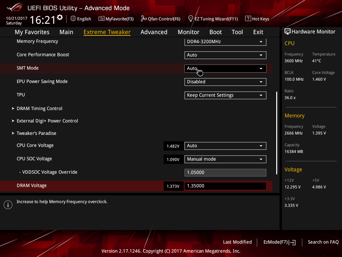Open MyFavorite(F3) button

point(116,19)
